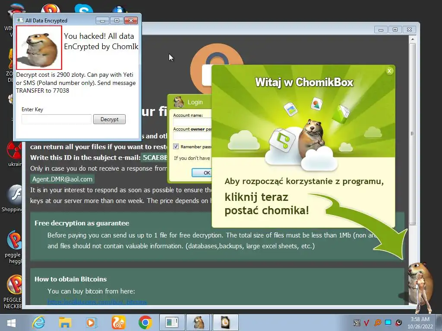Close the Witaj w ChomikBox popup
Image resolution: width=442 pixels, height=331 pixels.
[x=389, y=71]
